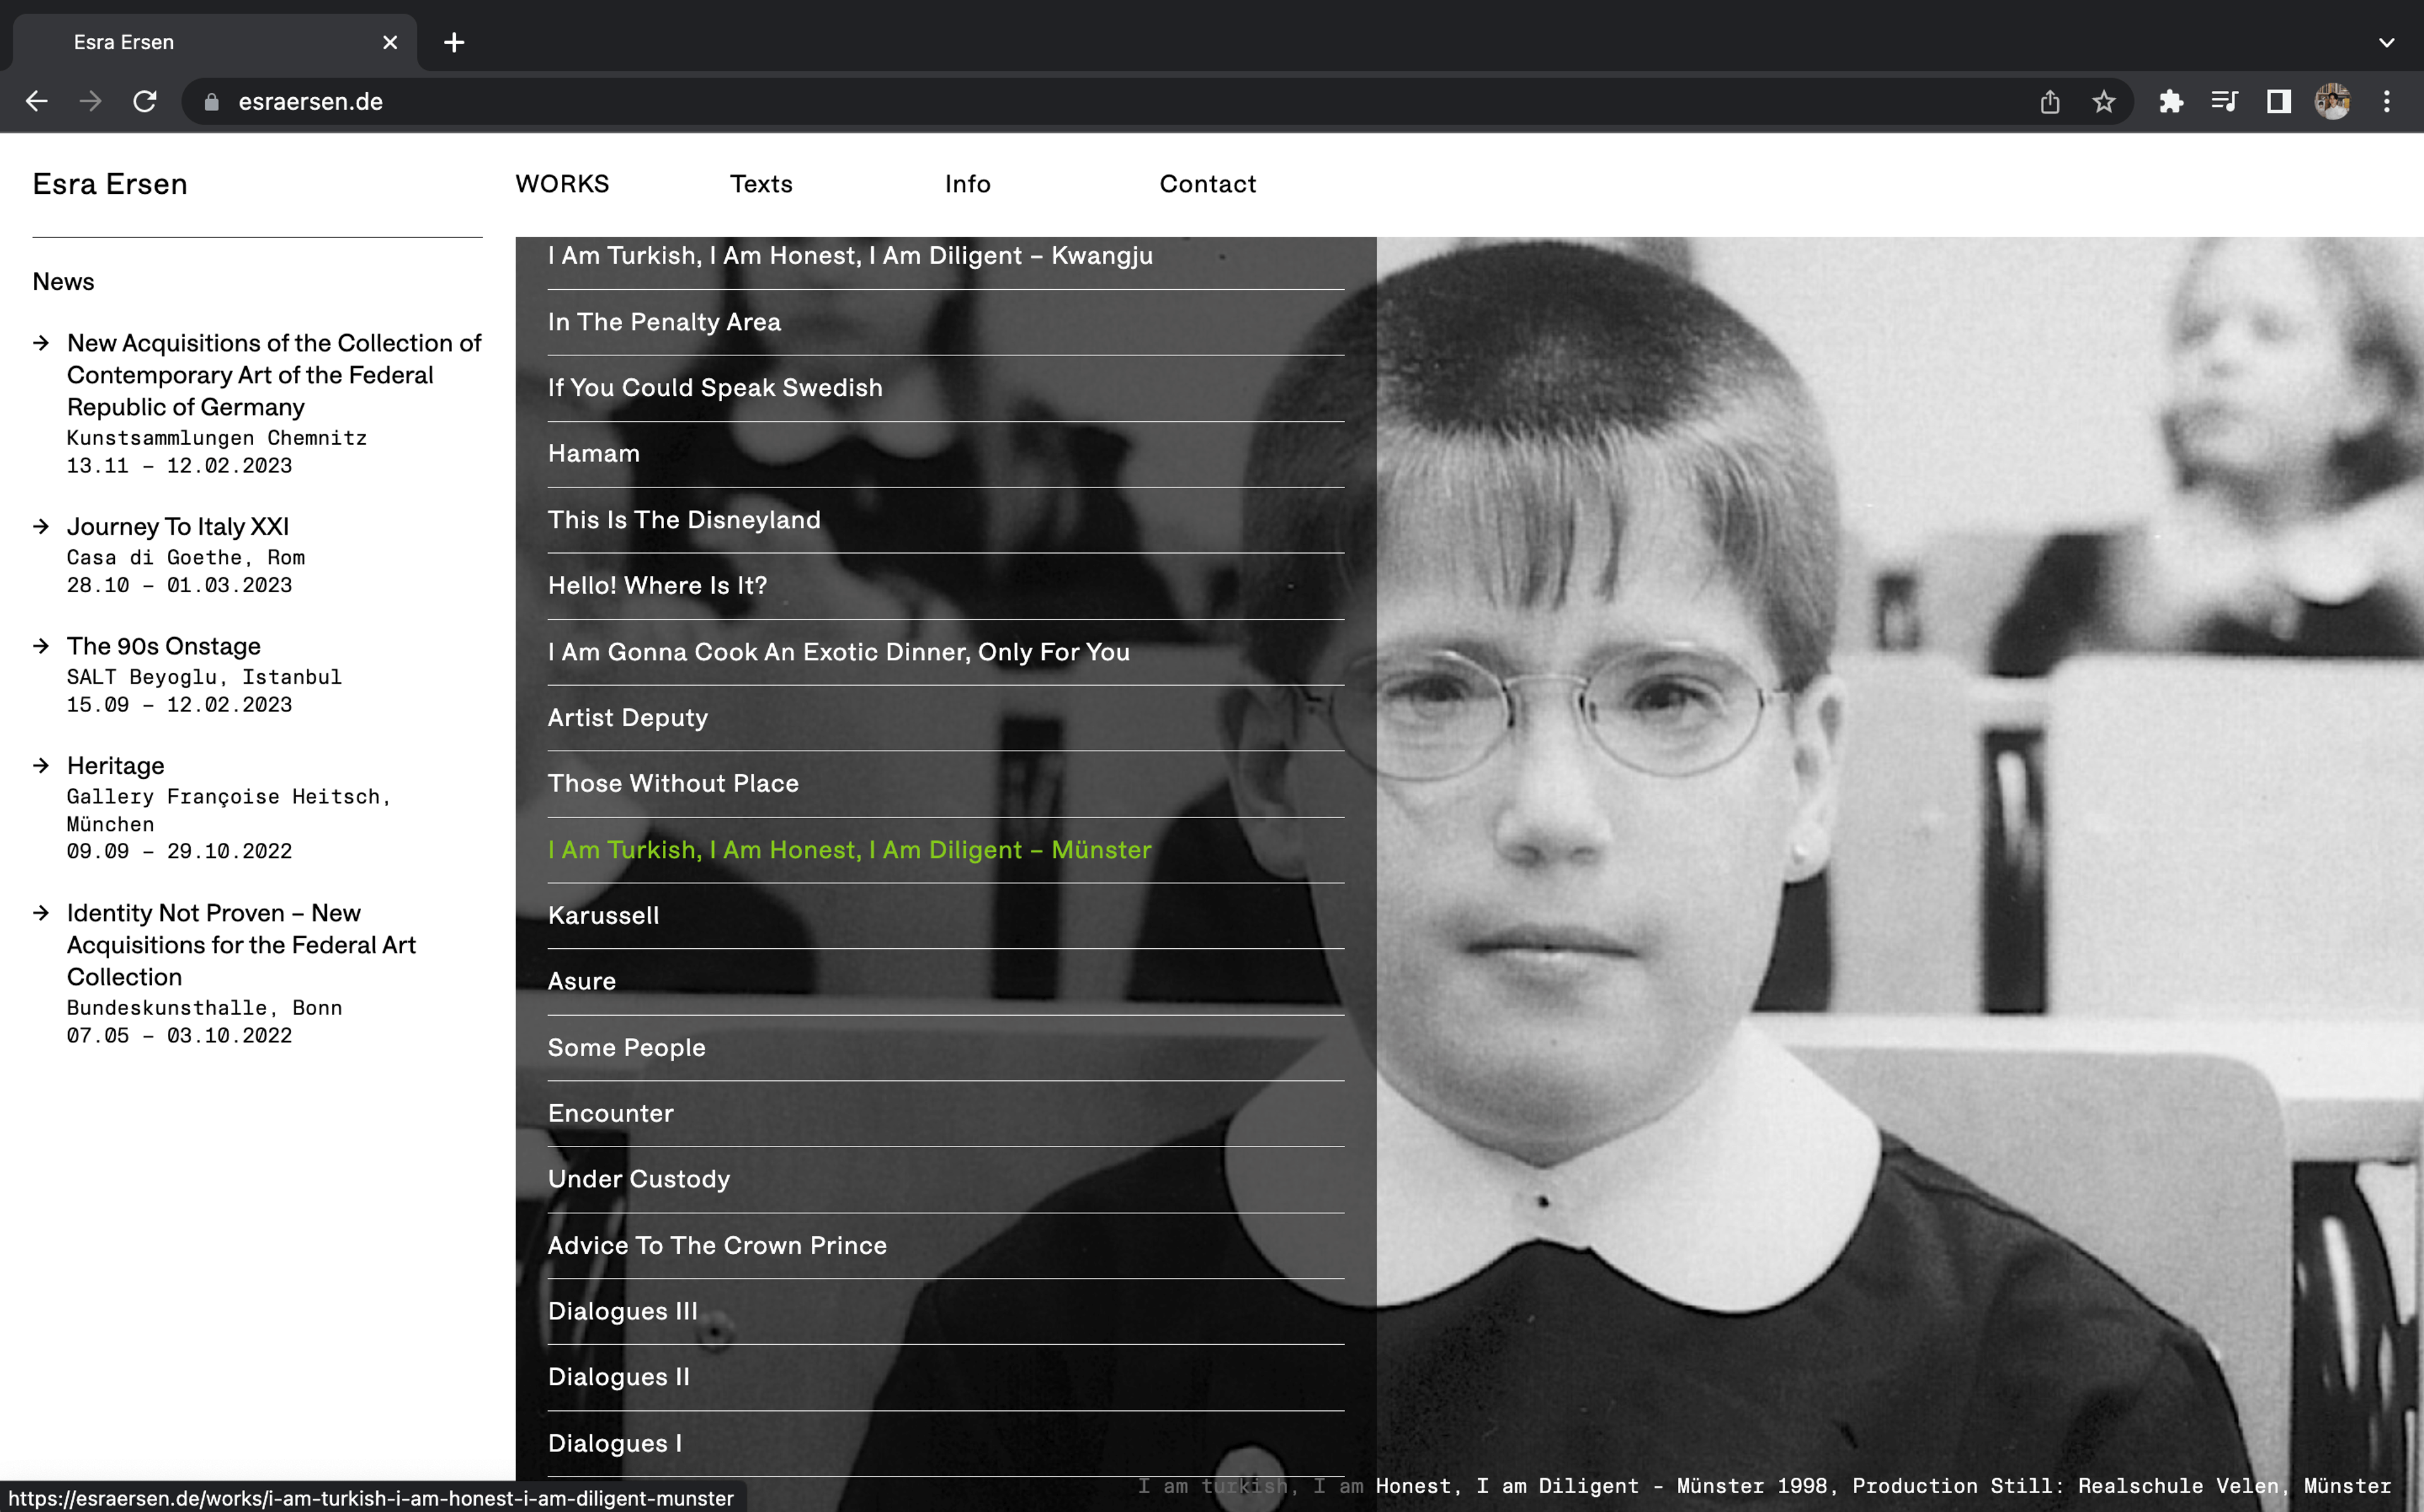Click the Bundeskunsthalle, Bonn text

(204, 1008)
